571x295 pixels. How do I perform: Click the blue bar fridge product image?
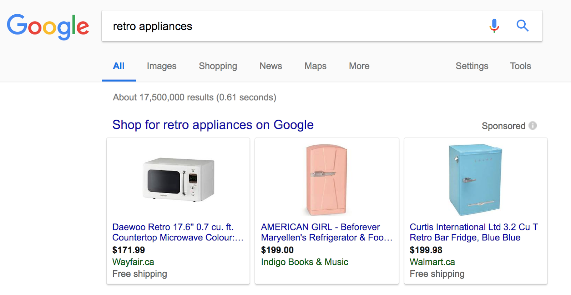click(475, 180)
